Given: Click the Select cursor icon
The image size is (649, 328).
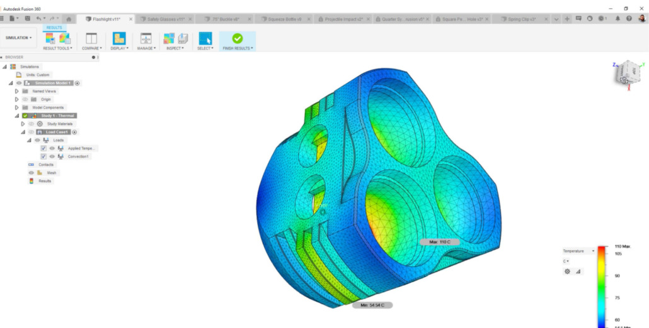Looking at the screenshot, I should tap(205, 38).
